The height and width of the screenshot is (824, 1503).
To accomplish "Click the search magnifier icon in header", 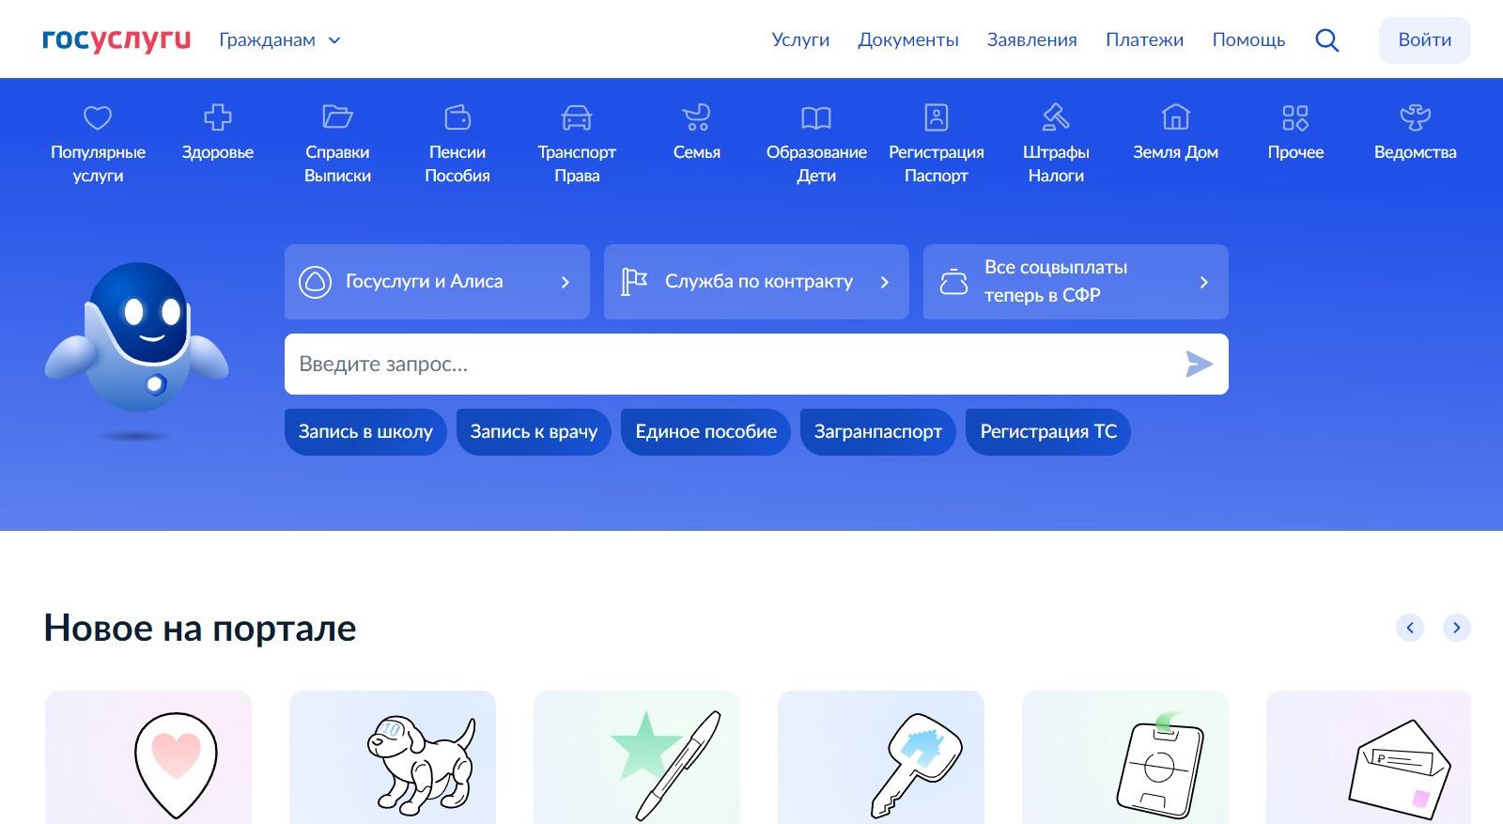I will 1326,40.
